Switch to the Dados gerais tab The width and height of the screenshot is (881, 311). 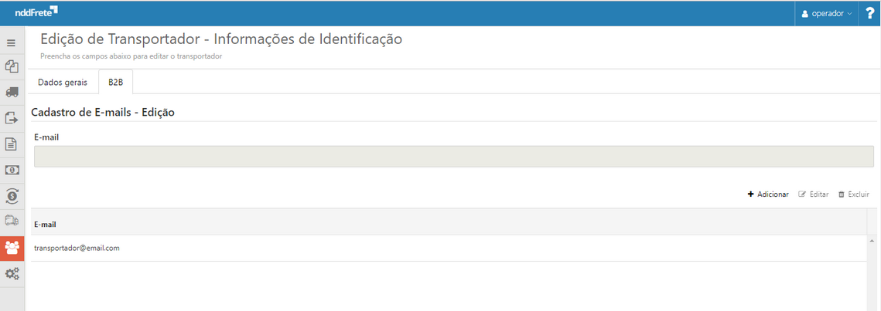coord(63,82)
